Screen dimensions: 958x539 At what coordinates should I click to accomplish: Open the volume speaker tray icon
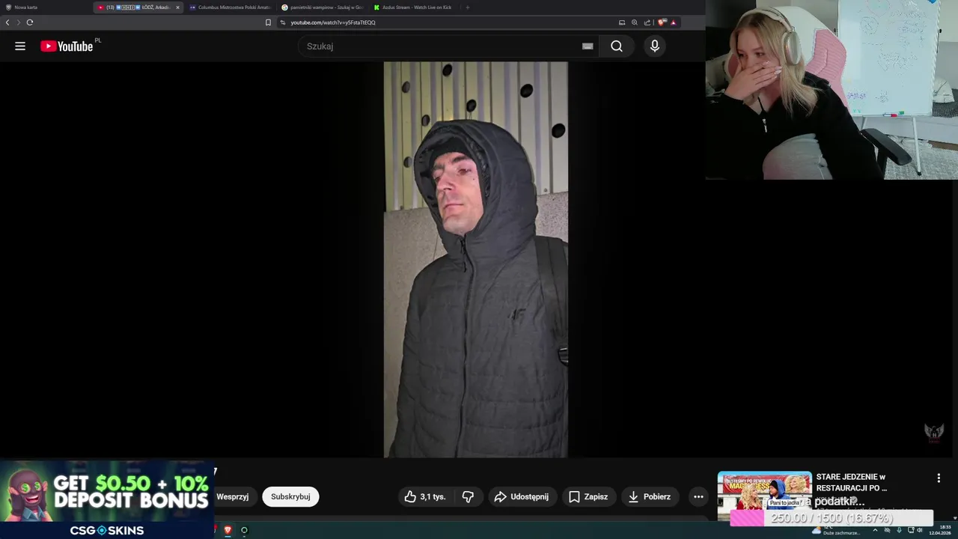(x=920, y=530)
